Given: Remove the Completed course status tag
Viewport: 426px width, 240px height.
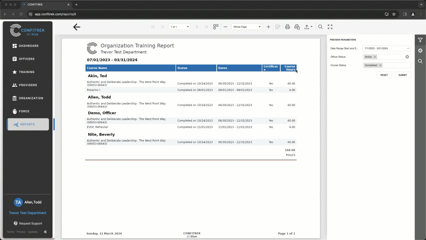Looking at the screenshot, I should (381, 66).
